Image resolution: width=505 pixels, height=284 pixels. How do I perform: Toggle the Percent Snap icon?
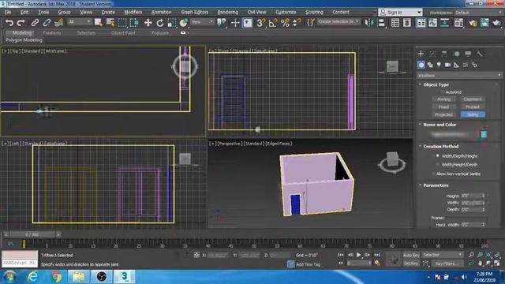285,23
